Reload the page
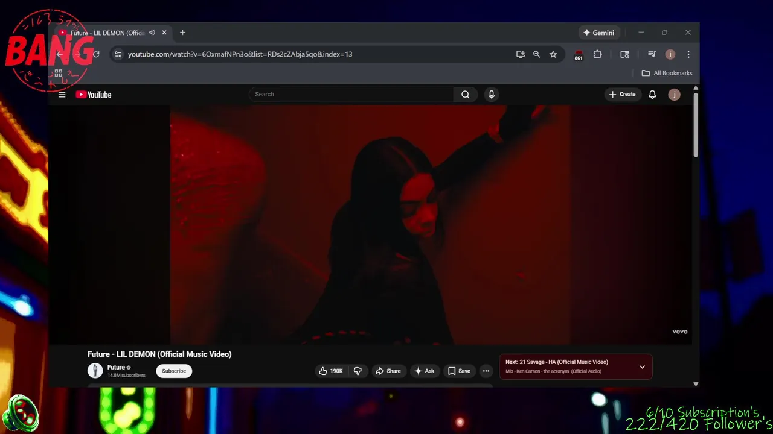This screenshot has height=434, width=773. pos(95,54)
